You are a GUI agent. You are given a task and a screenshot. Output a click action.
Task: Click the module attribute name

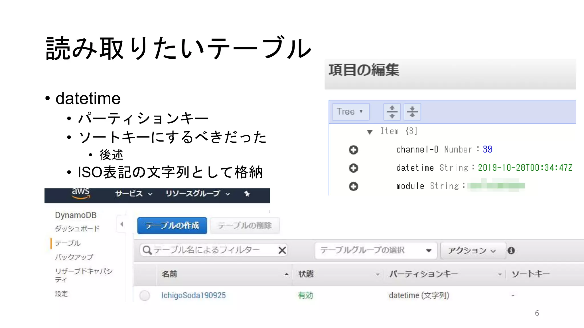pos(410,186)
